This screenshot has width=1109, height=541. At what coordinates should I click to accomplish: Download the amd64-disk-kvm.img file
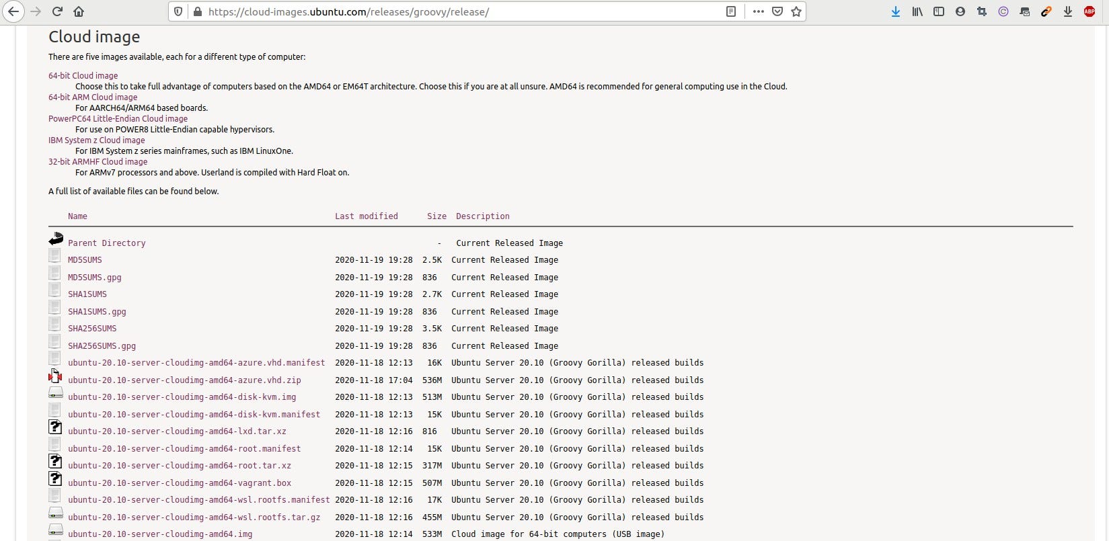182,397
